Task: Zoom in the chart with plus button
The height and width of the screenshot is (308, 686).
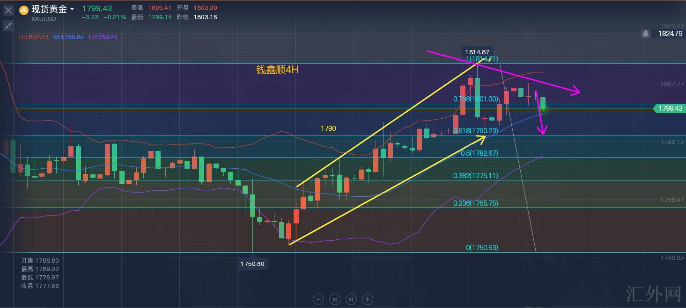Action: (368, 299)
